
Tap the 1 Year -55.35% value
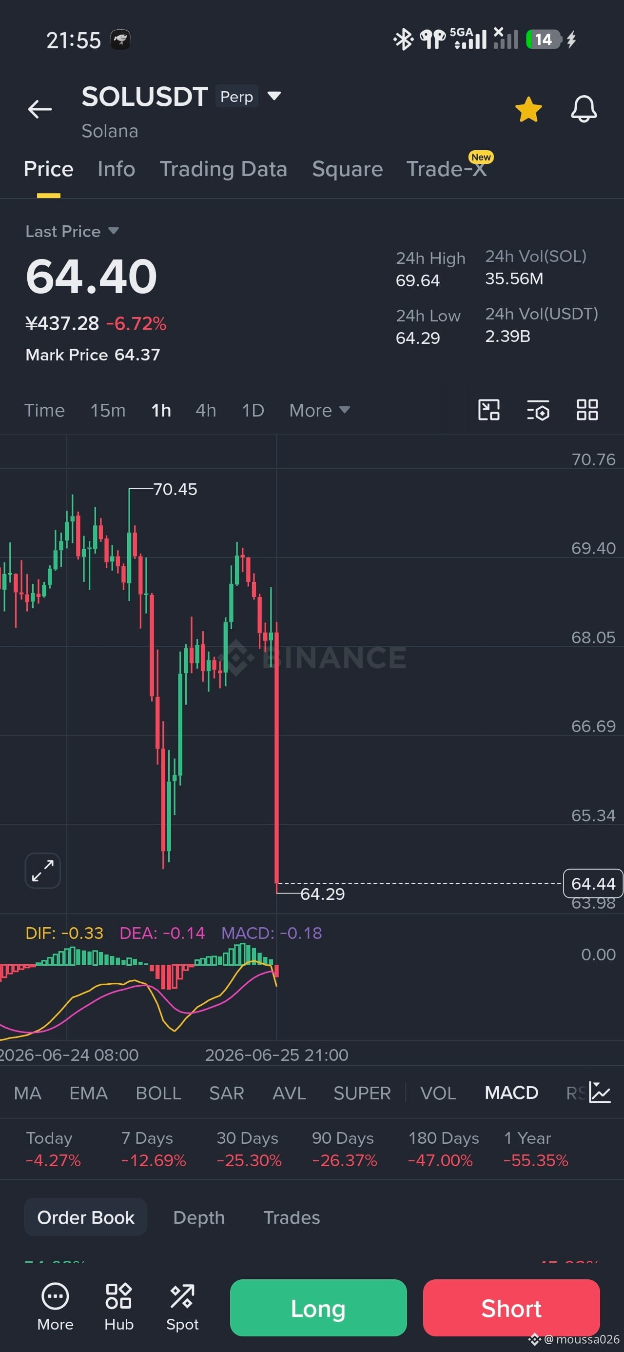pyautogui.click(x=536, y=1160)
